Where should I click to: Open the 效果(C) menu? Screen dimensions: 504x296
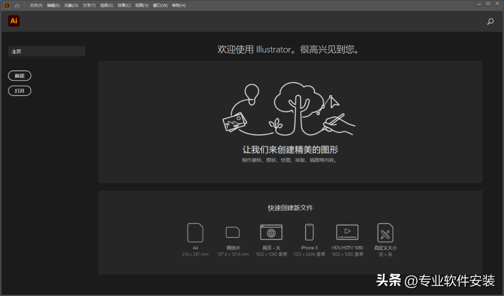pyautogui.click(x=124, y=6)
